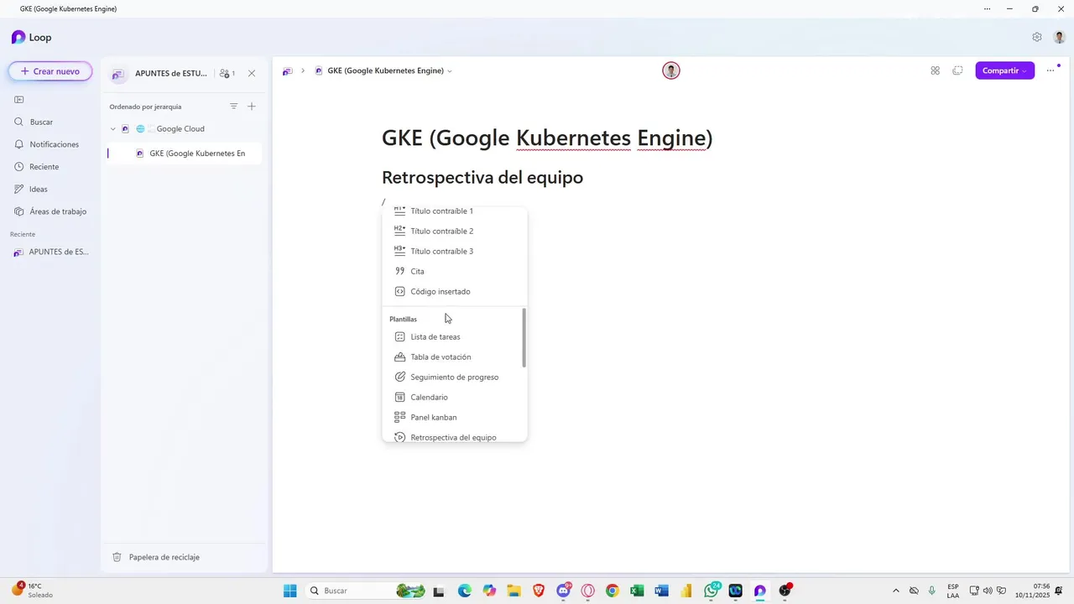Insert Retrospectiva del equipo template
The height and width of the screenshot is (604, 1074).
click(454, 436)
